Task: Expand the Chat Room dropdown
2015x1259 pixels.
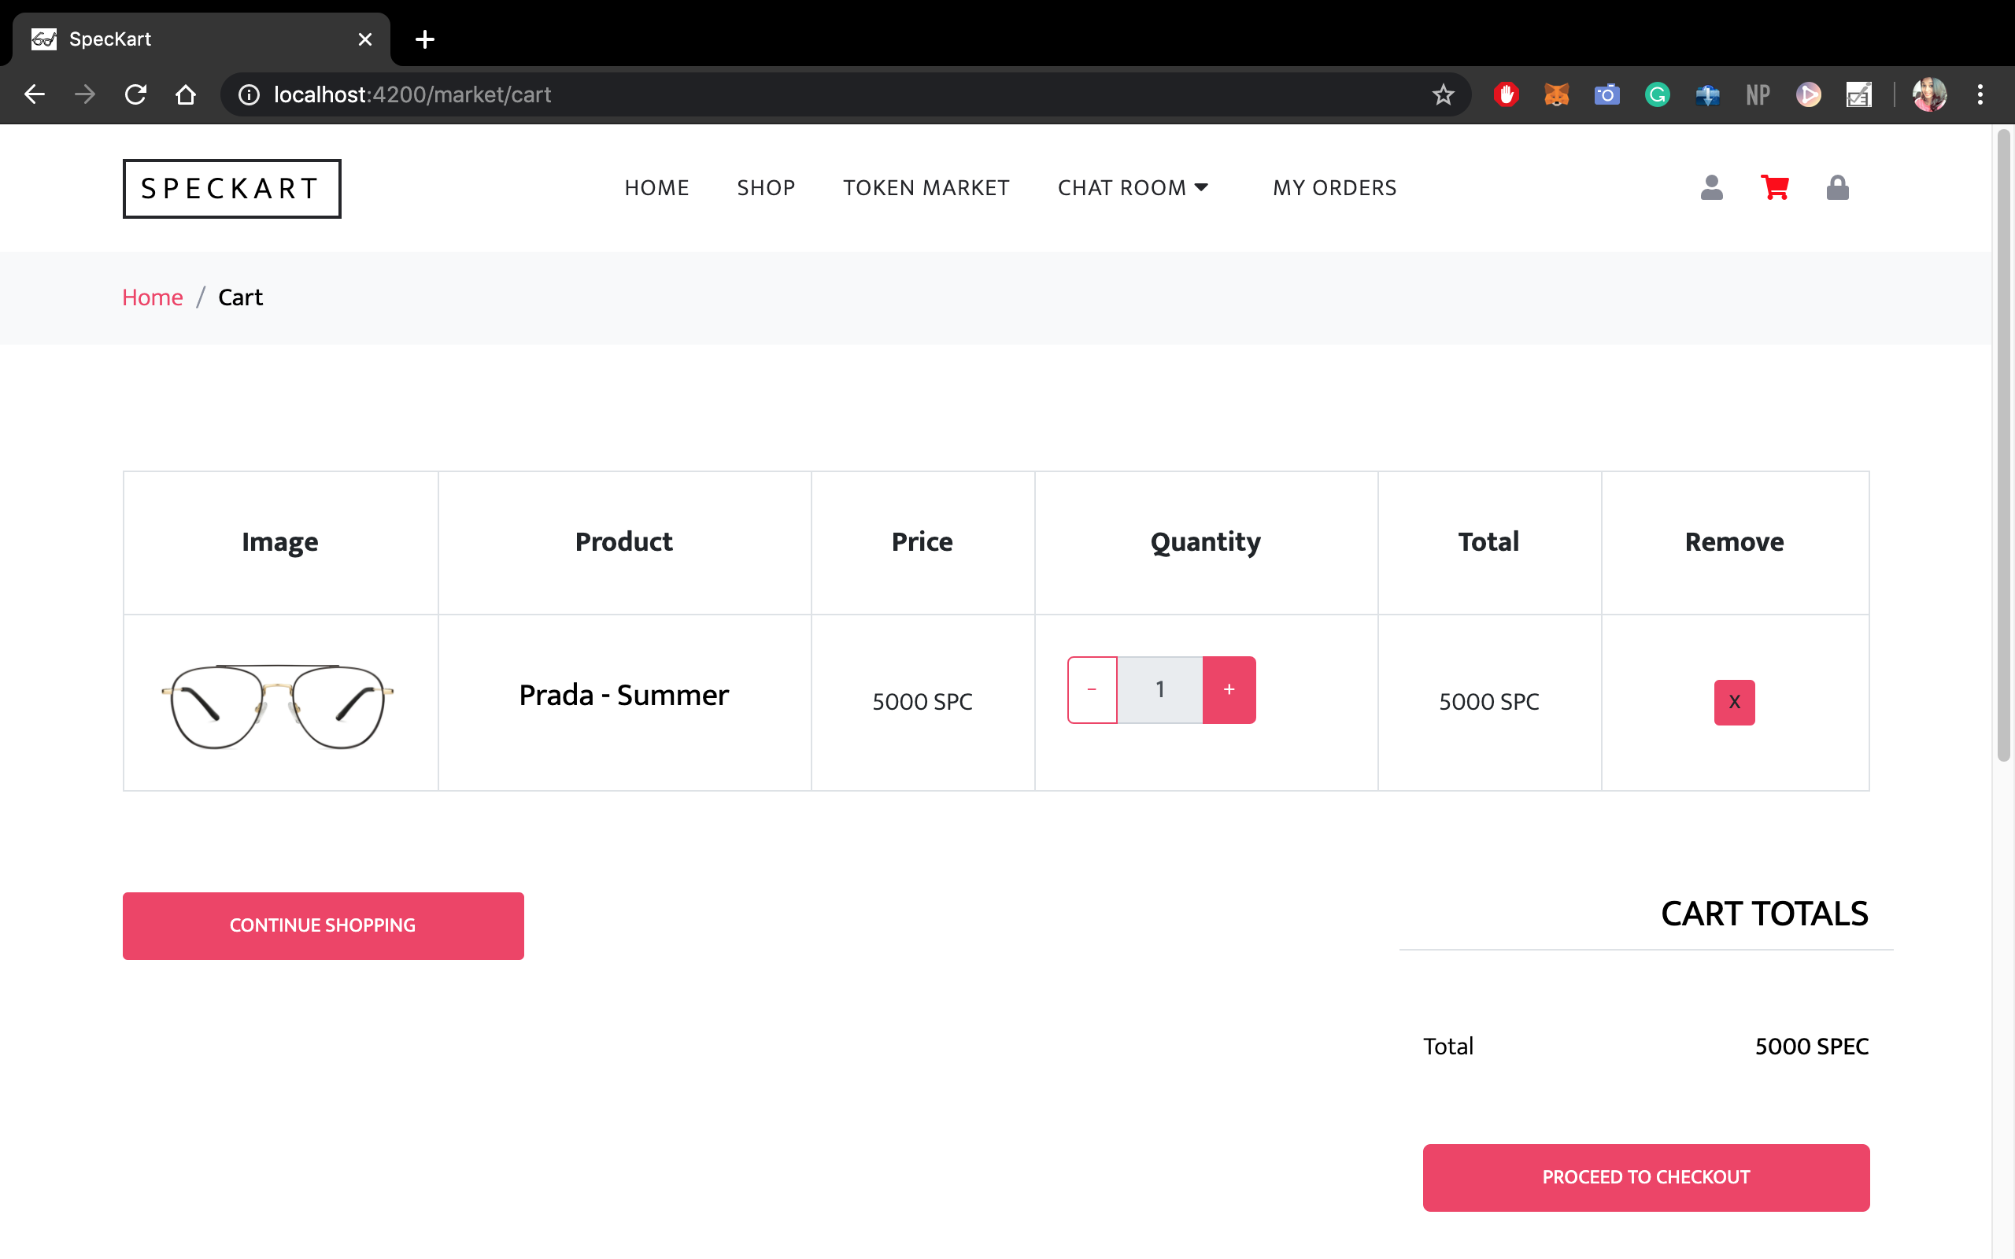Action: (1133, 188)
